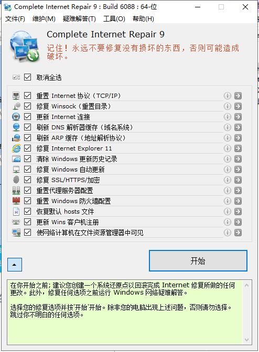
Task: Collapse info panel with the up-arrow button
Action: click(x=15, y=265)
